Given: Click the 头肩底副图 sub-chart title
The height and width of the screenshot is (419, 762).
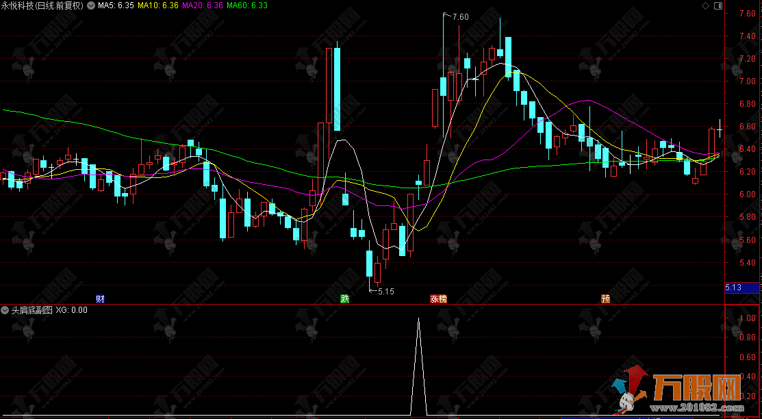Looking at the screenshot, I should coord(31,310).
